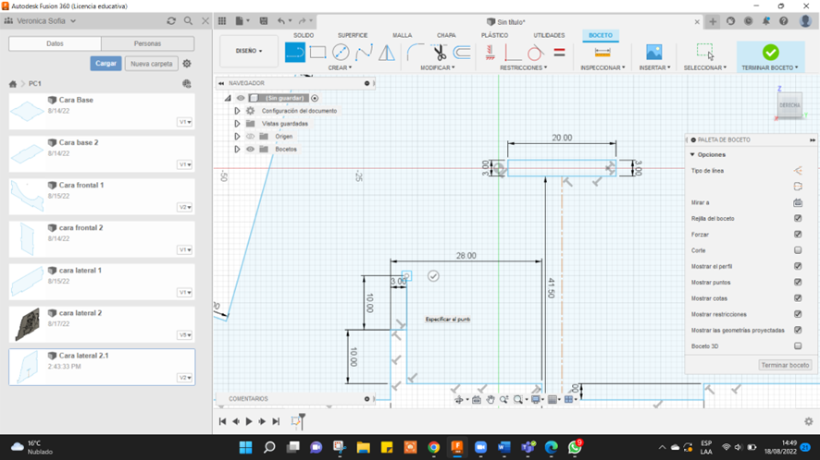Select the Mirror tool icon
Viewport: 820px width, 460px height.
387,53
